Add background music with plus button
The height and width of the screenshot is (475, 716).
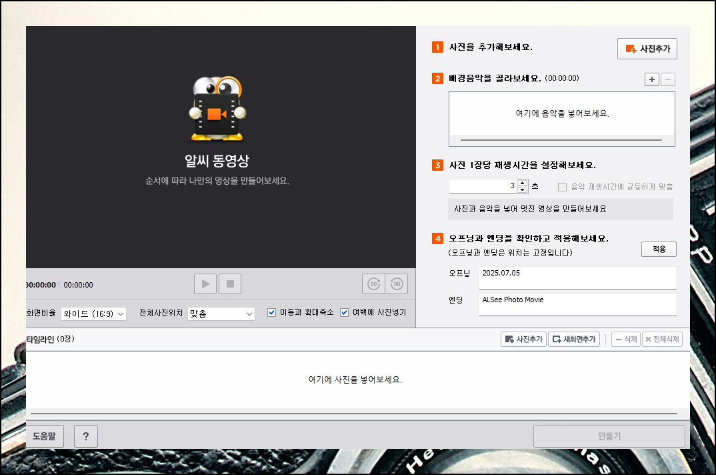(x=651, y=79)
